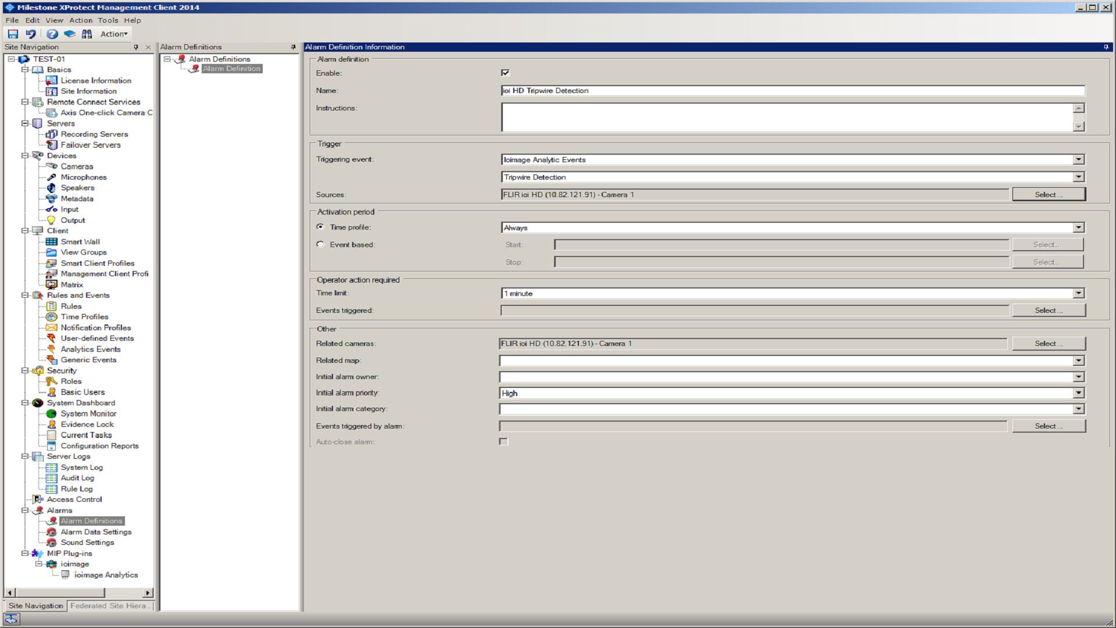
Task: Click the Cameras icon in Devices
Action: 52,166
